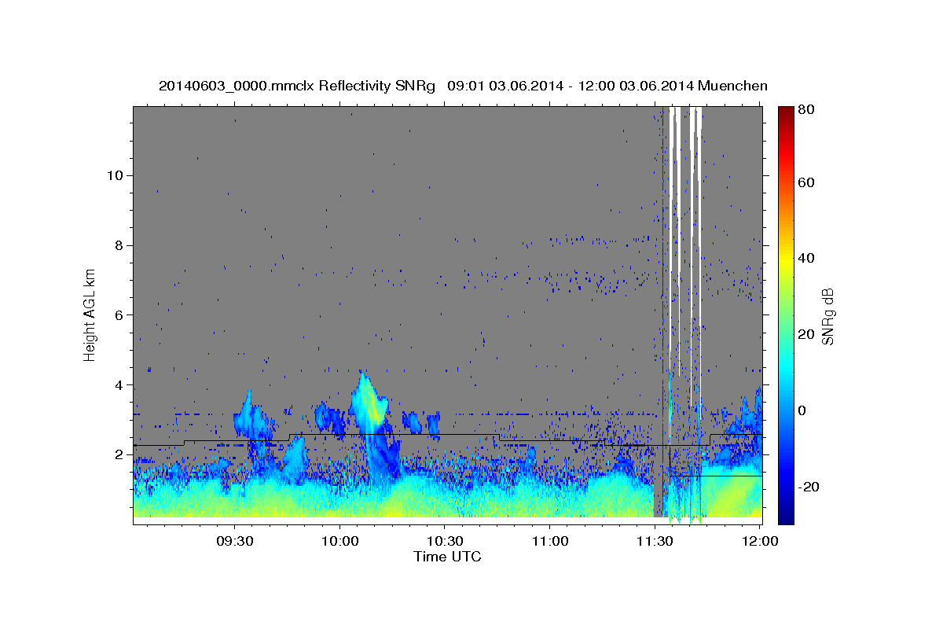The width and height of the screenshot is (943, 629).
Task: Click the colorbar value 20
Action: point(807,334)
